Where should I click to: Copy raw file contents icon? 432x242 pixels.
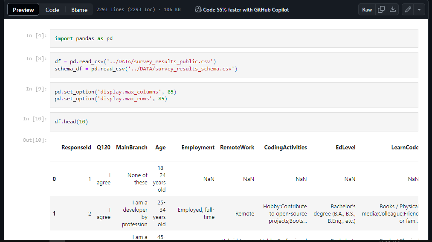pos(381,10)
